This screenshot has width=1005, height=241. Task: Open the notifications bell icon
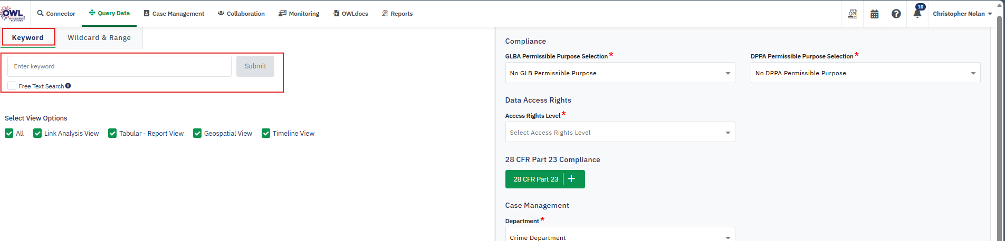pos(917,14)
